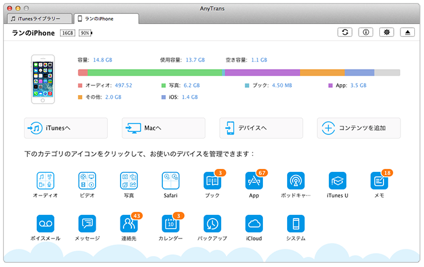Open the 写真 photos category
This screenshot has width=424, height=267.
(x=128, y=180)
